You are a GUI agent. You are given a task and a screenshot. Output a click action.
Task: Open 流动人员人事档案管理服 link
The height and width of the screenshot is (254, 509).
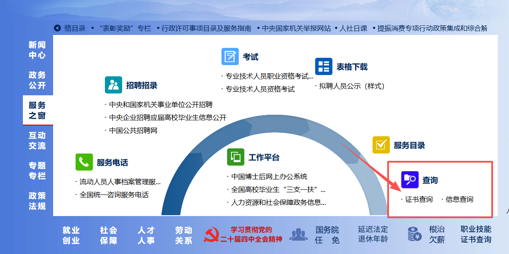(x=120, y=182)
